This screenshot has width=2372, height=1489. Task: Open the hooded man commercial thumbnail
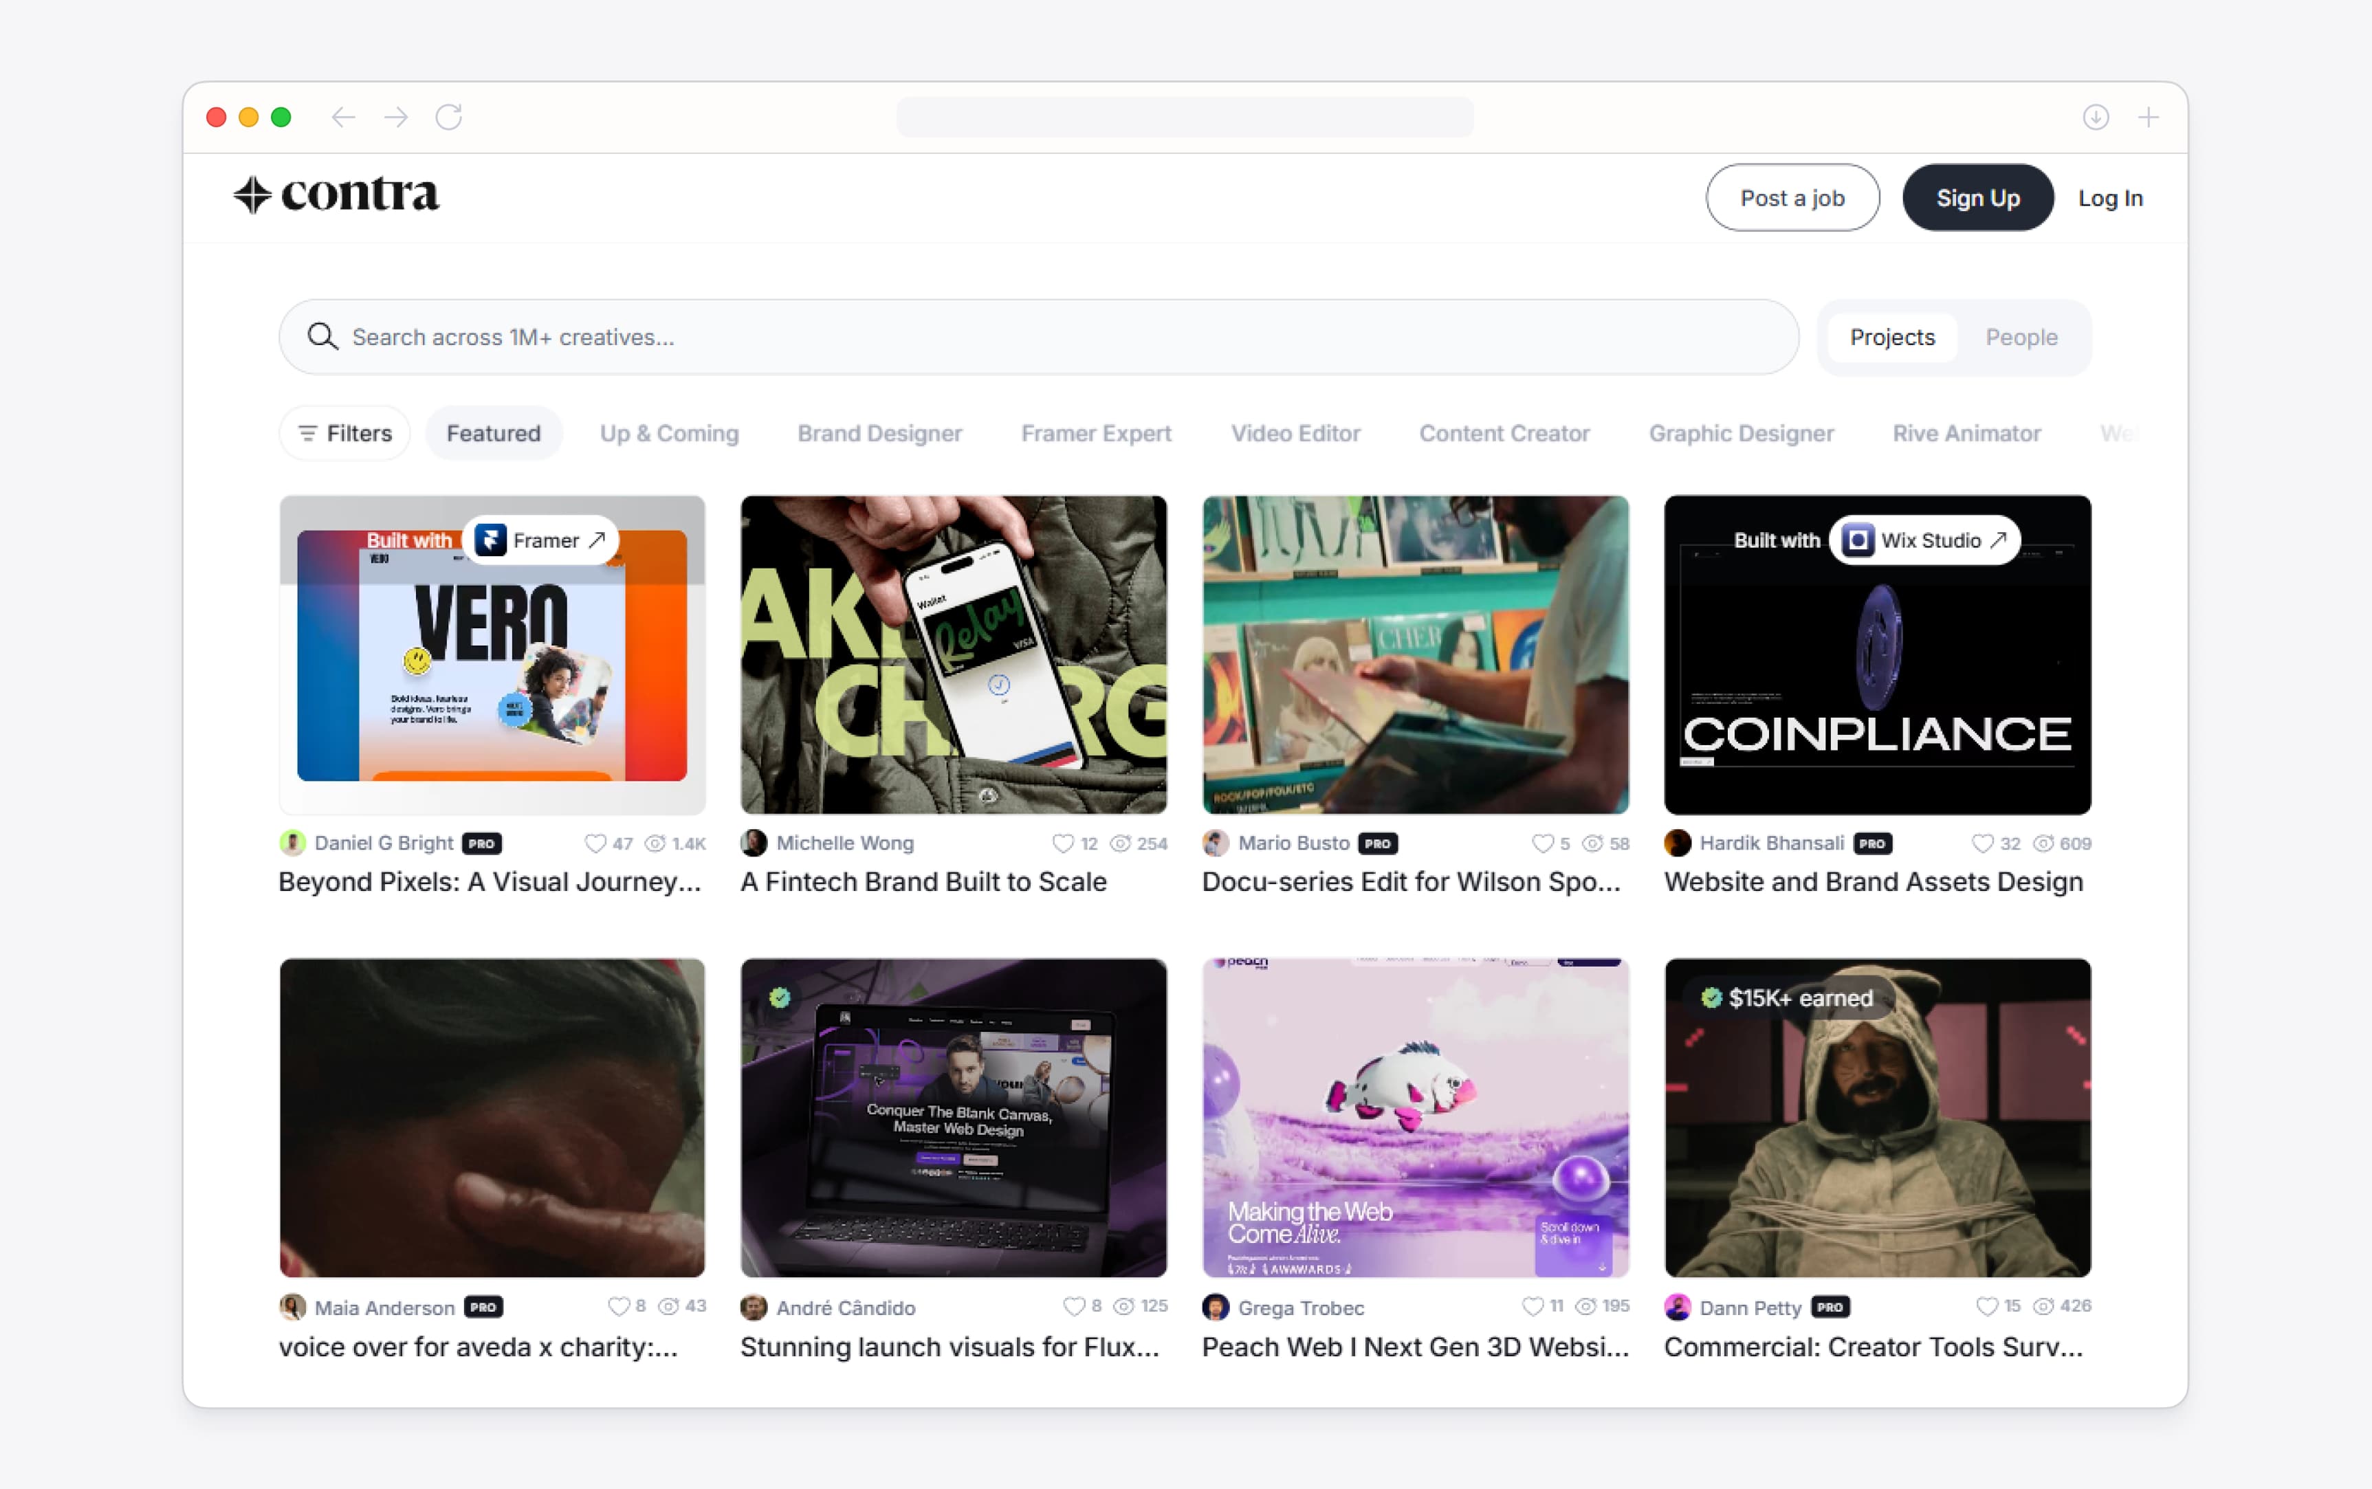pos(1878,1118)
